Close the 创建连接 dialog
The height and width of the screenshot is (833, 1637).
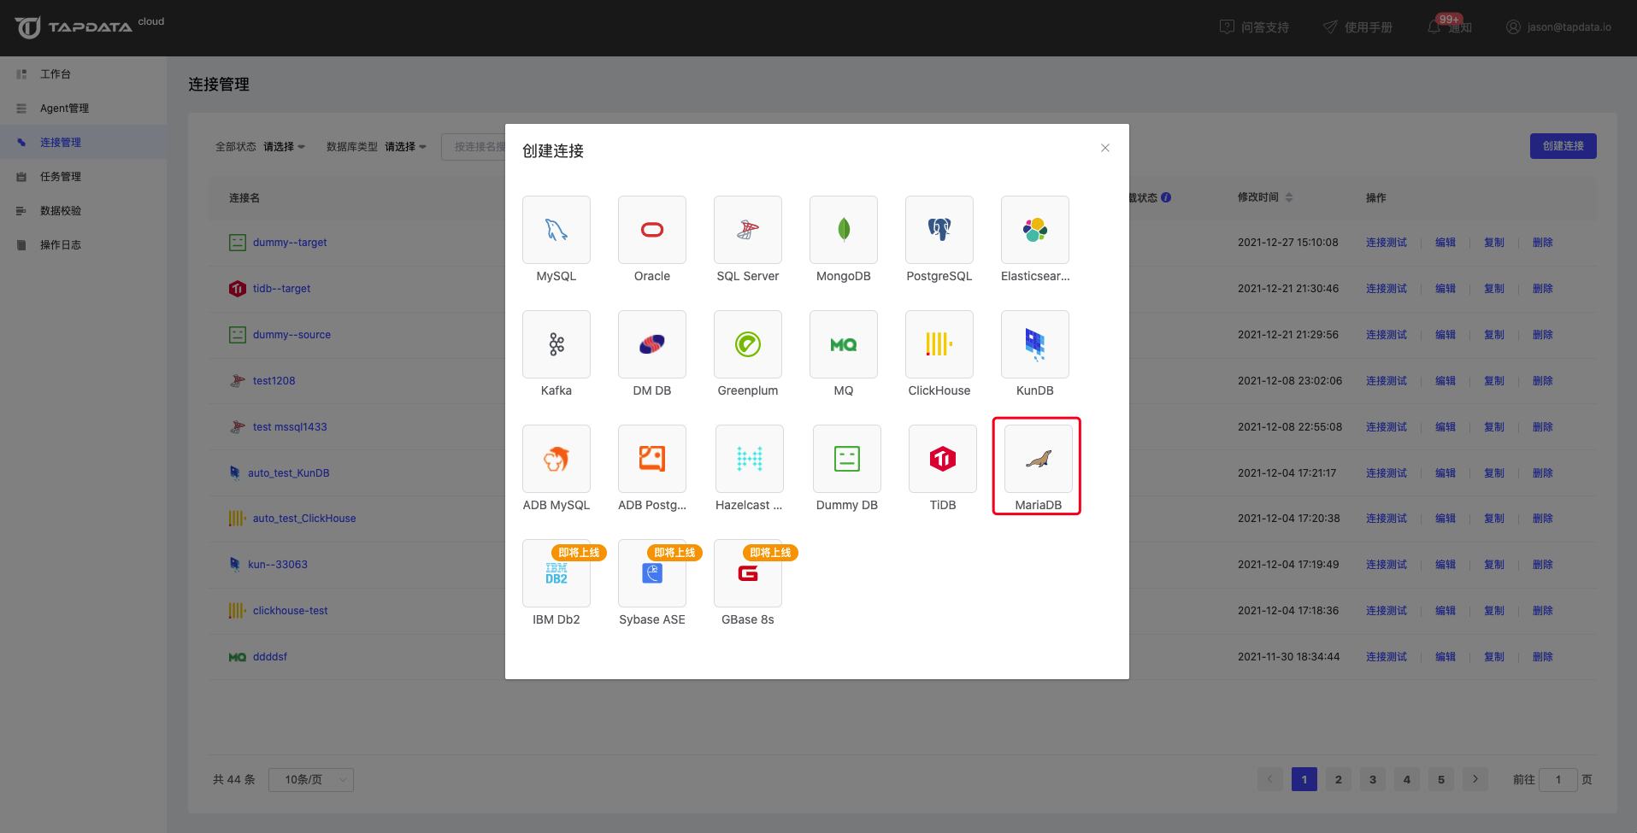(1105, 148)
